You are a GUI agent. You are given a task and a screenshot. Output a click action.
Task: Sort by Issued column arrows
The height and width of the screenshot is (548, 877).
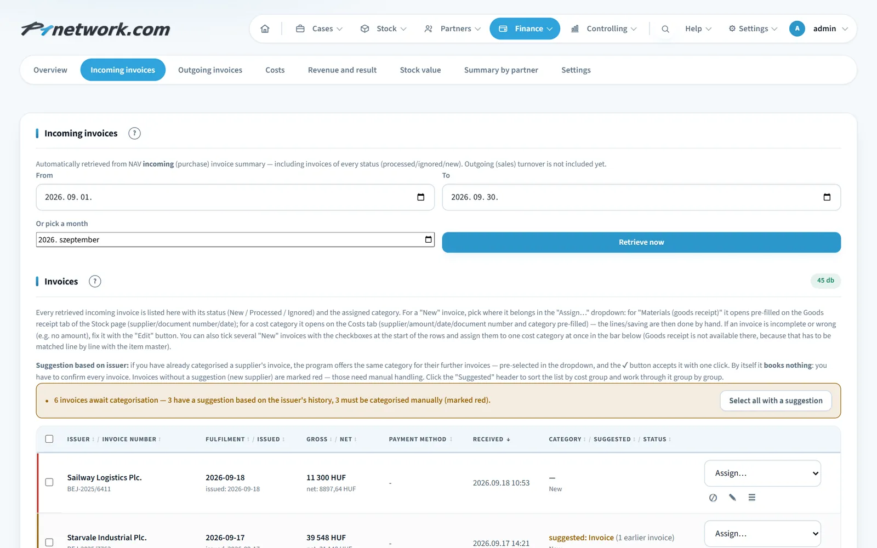283,439
